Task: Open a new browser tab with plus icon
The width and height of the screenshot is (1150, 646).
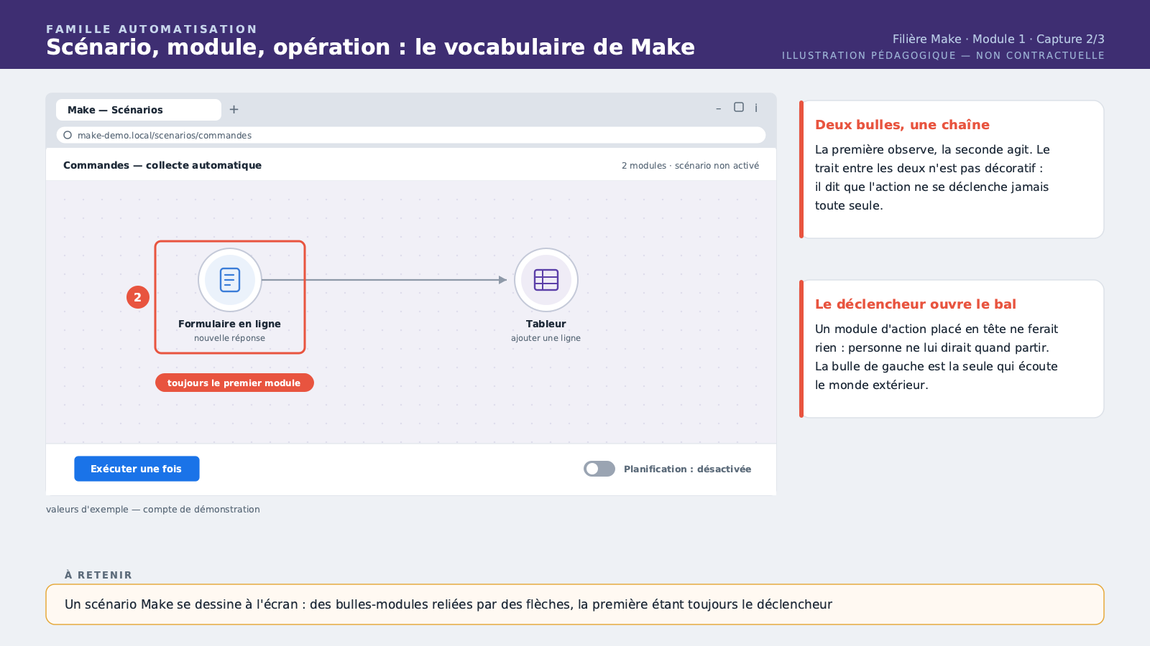Action: click(234, 110)
